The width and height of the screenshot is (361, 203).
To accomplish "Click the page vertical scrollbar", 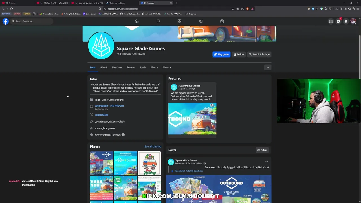I will point(360,56).
